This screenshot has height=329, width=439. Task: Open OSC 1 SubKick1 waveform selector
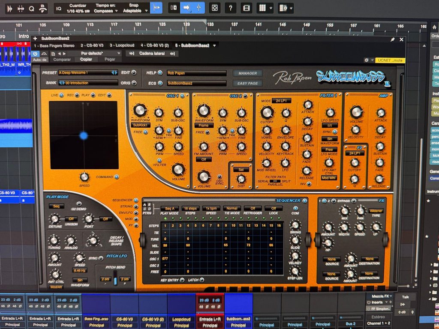141,125
